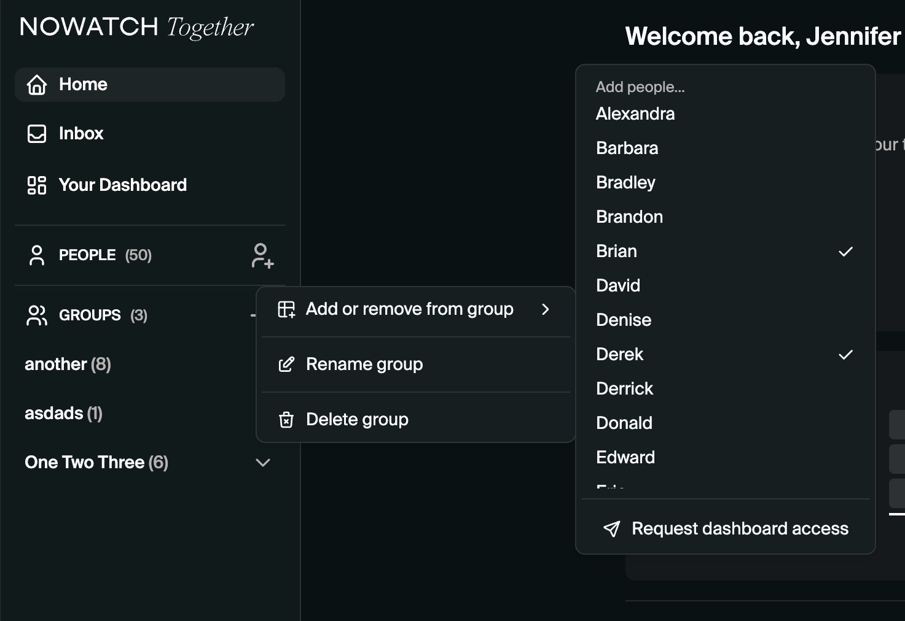This screenshot has width=905, height=621.
Task: Select Rename group
Action: click(416, 364)
